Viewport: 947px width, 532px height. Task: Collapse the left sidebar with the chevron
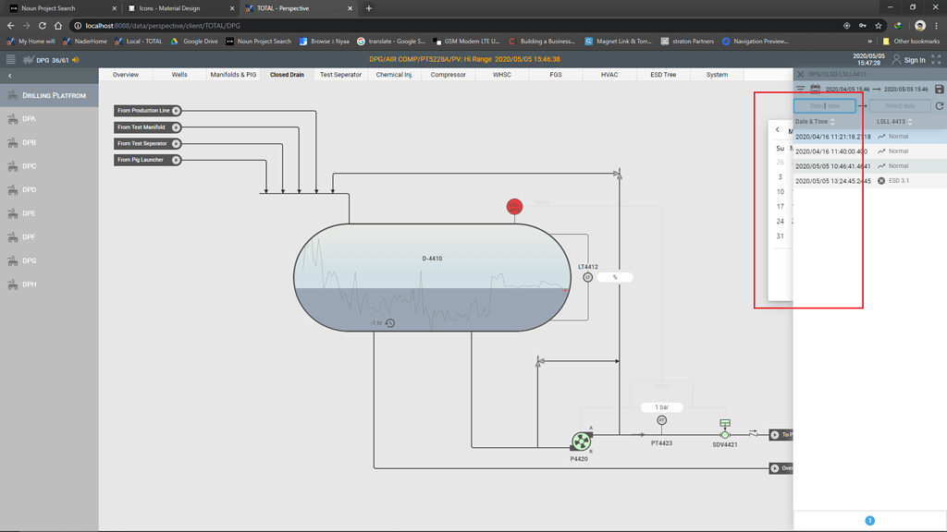pos(10,76)
